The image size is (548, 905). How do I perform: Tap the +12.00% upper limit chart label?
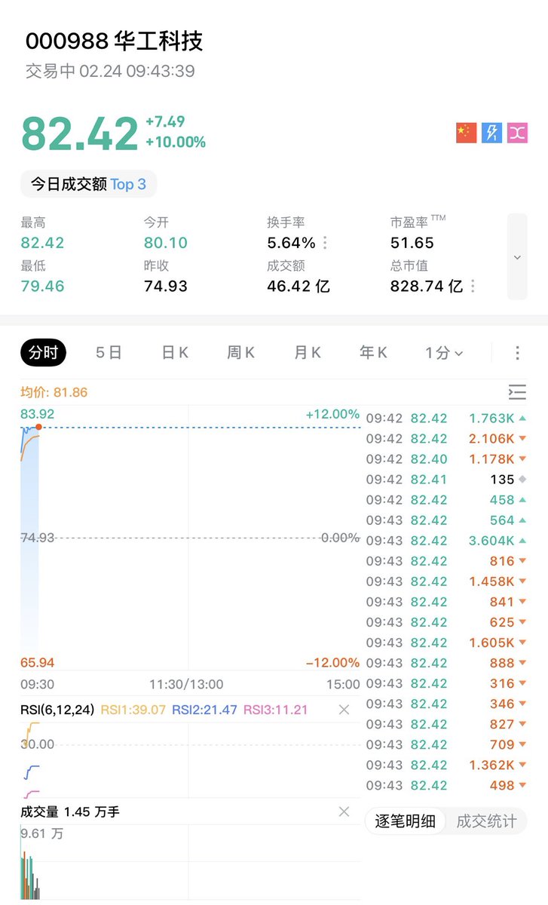point(332,414)
